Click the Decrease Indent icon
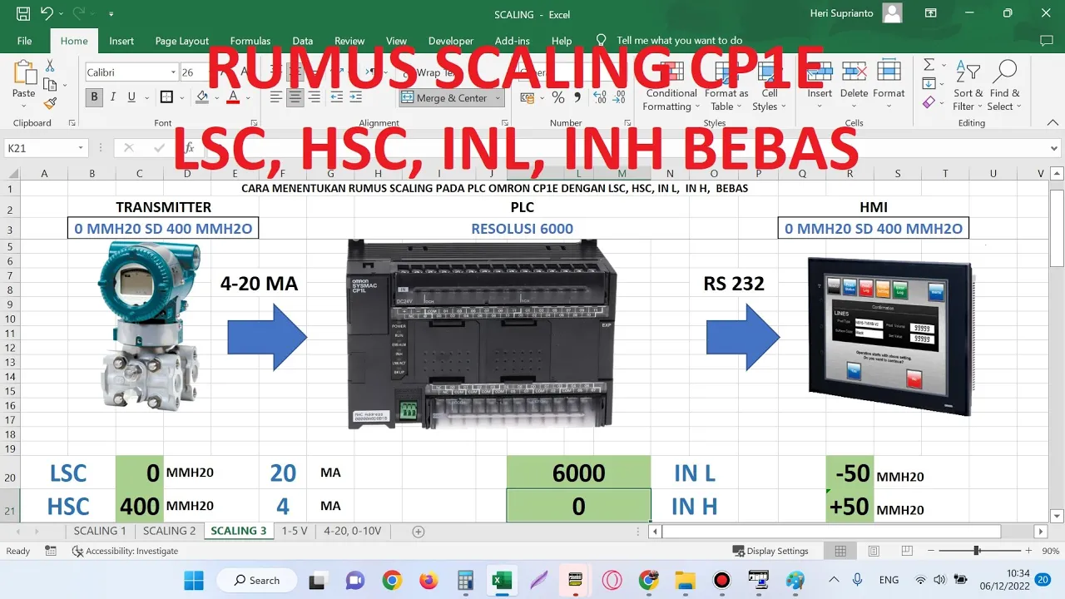 click(x=337, y=97)
